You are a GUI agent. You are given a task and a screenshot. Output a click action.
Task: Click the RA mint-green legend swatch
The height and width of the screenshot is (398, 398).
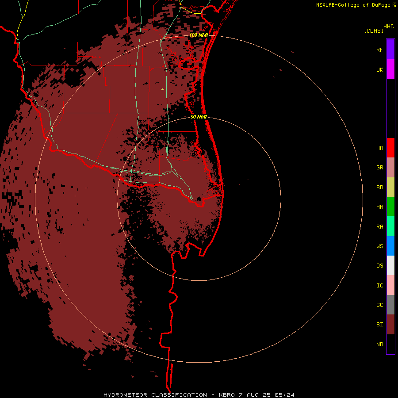pyautogui.click(x=390, y=226)
